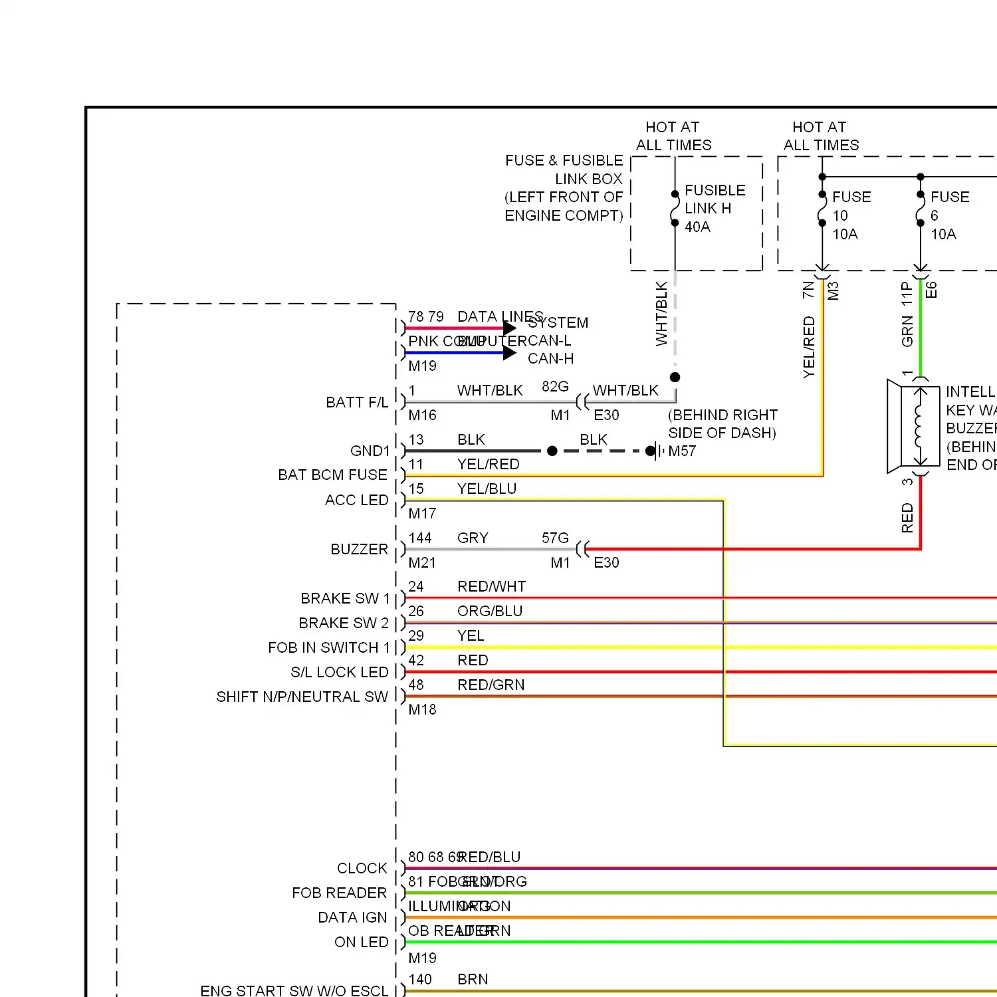Viewport: 997px width, 997px height.
Task: Select the 'DATA IGN' label
Action: (352, 917)
